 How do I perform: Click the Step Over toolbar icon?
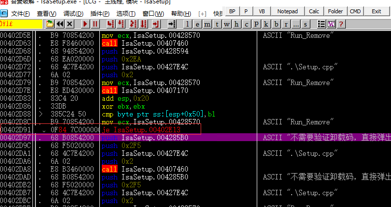121,24
